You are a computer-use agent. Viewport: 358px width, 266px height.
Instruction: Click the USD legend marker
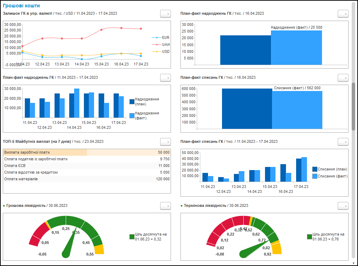[157, 51]
